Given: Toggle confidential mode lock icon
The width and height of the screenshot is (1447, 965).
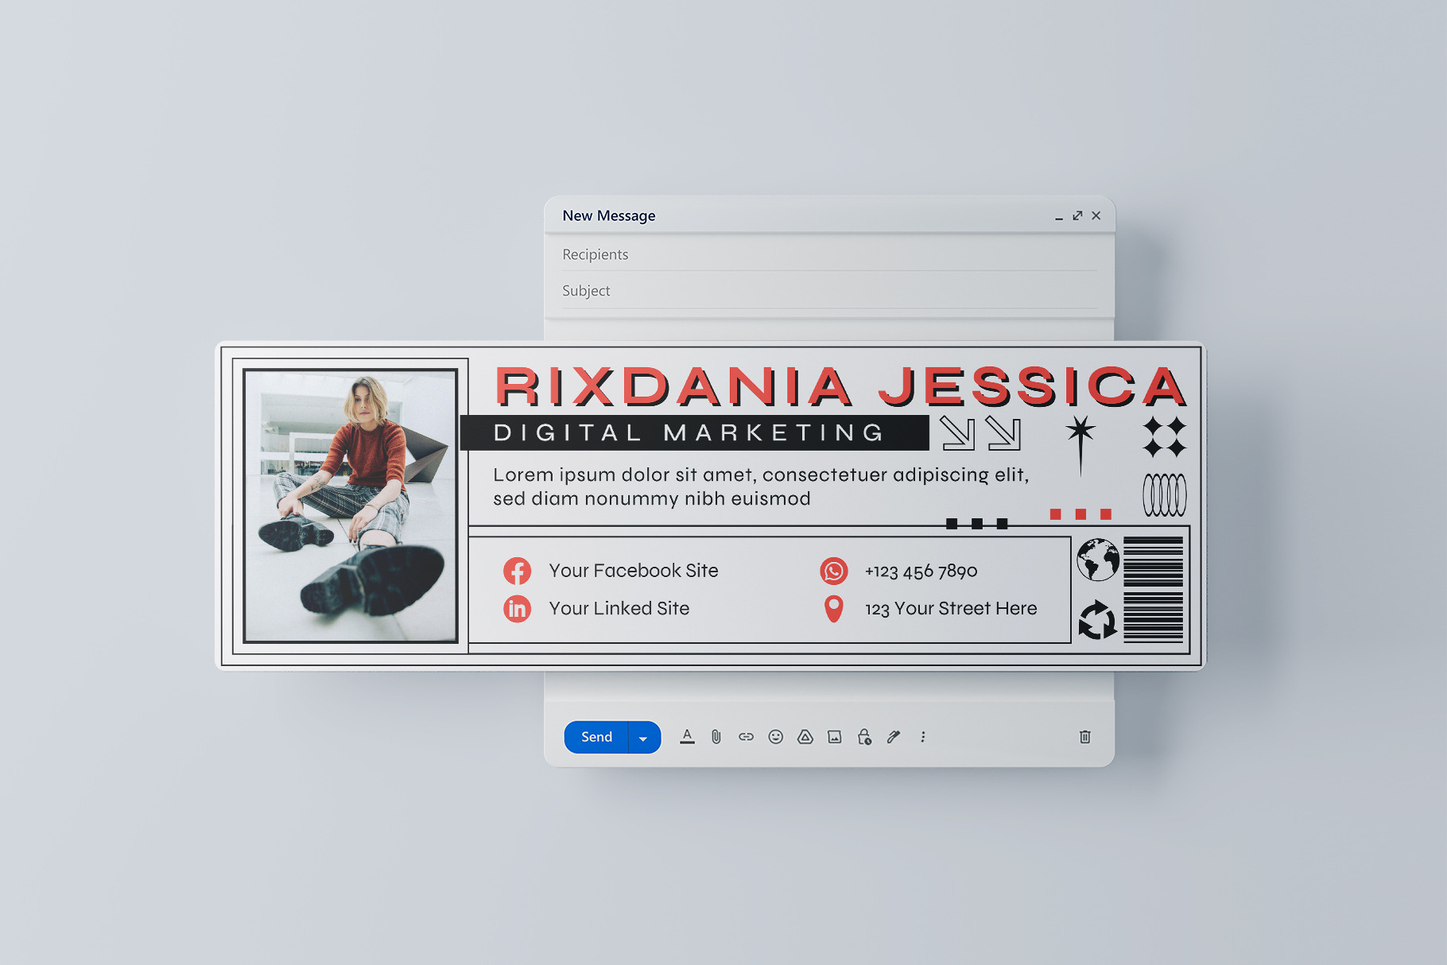Looking at the screenshot, I should (864, 737).
